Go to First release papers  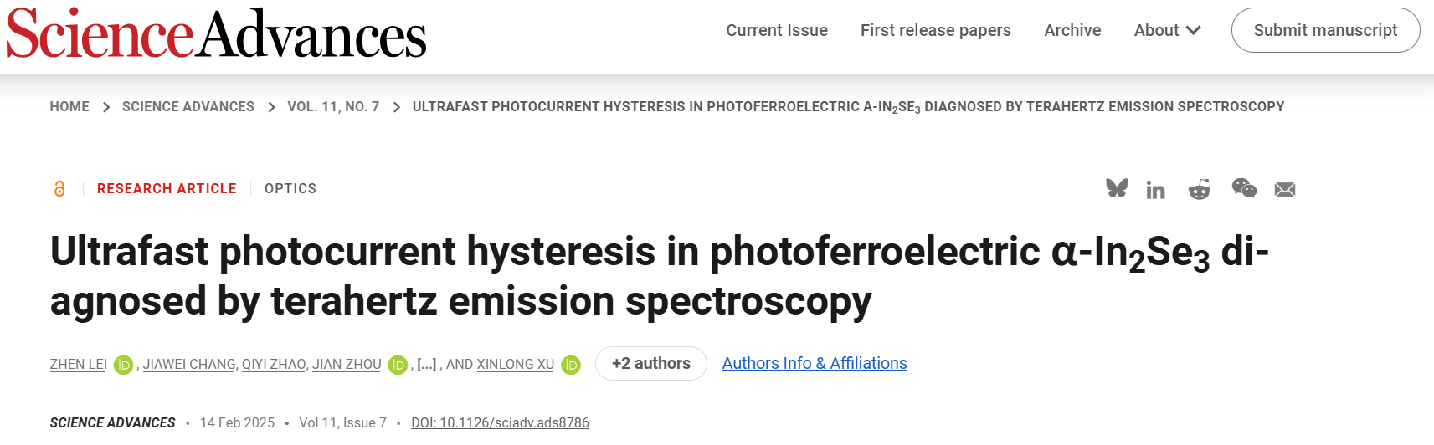(x=936, y=30)
